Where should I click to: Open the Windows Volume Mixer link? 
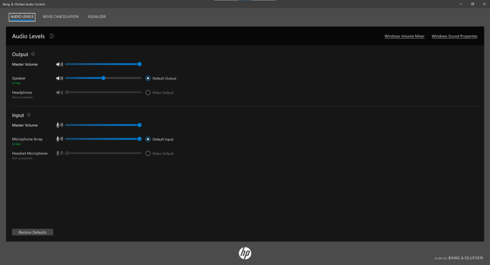[x=404, y=36]
